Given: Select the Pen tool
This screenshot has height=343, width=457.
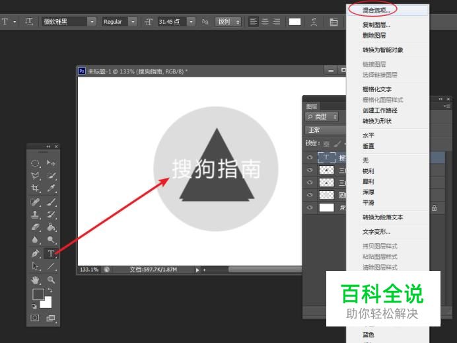Looking at the screenshot, I should tap(35, 254).
